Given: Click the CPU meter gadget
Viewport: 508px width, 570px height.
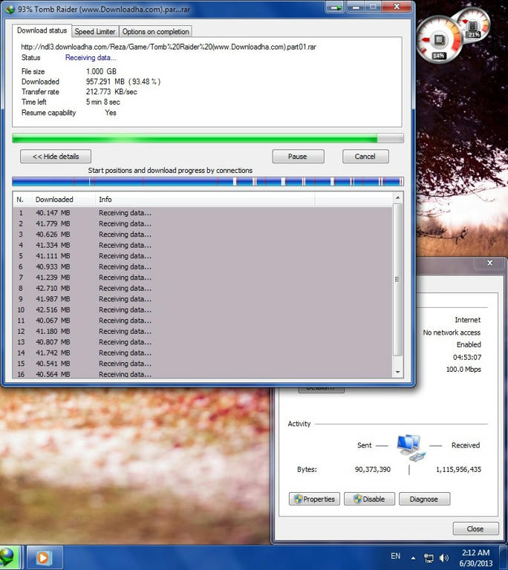Looking at the screenshot, I should (x=439, y=40).
